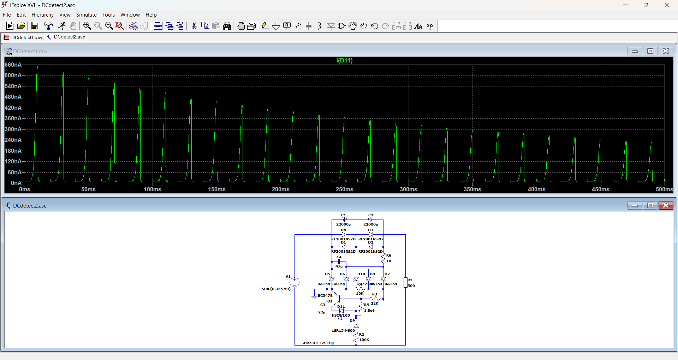The width and height of the screenshot is (678, 360).
Task: Select the Zoom Out magnifier icon
Action: tap(109, 26)
